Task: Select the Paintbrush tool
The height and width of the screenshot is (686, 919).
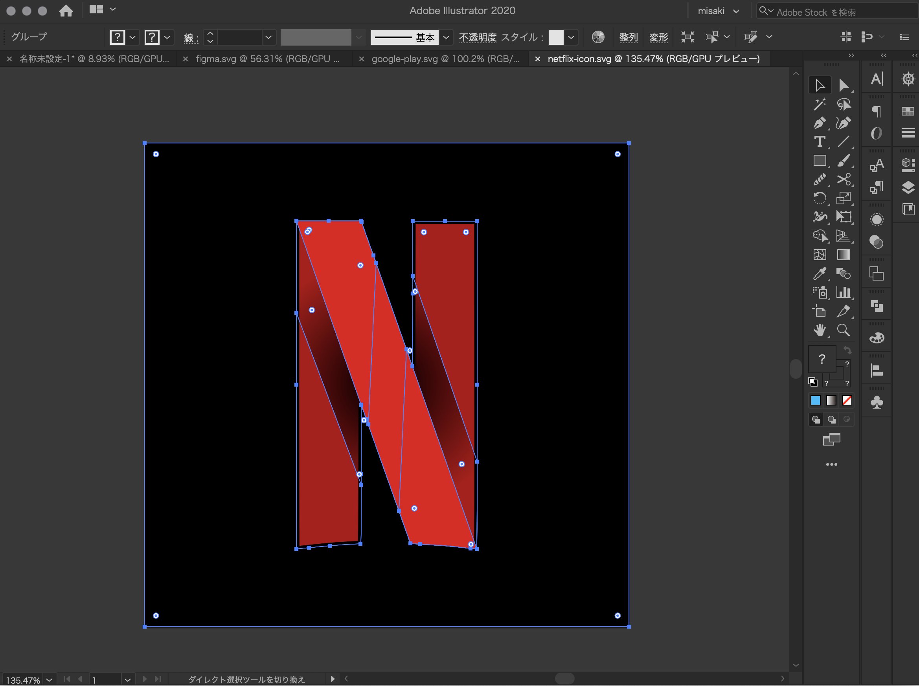Action: [x=844, y=161]
